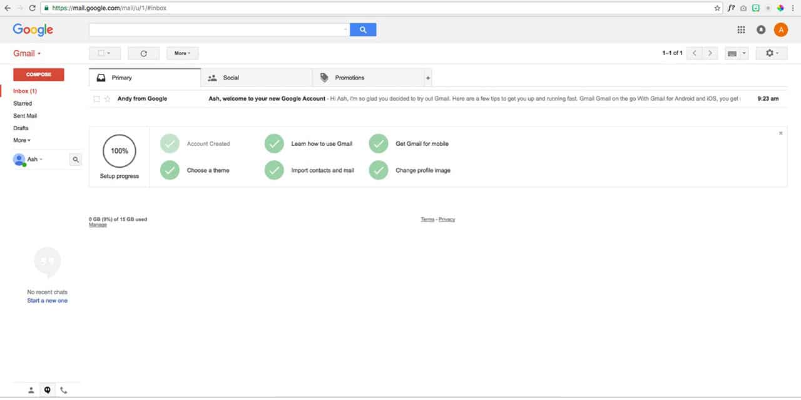Click the Change profile image checkmark
This screenshot has width=801, height=400.
[379, 170]
